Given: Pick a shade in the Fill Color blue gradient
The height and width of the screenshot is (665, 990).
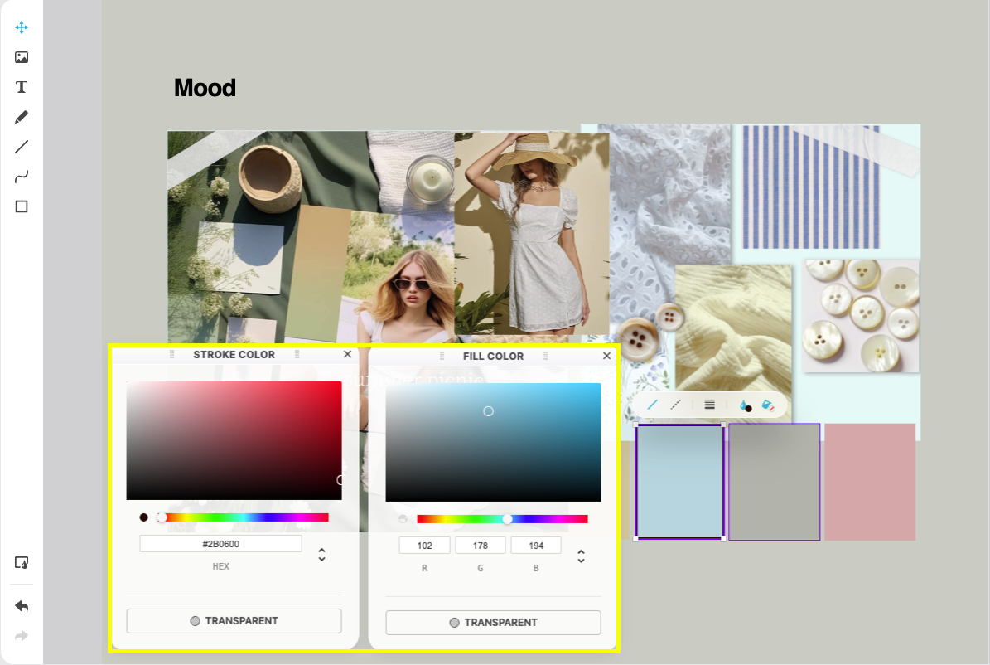Looking at the screenshot, I should coord(493,443).
